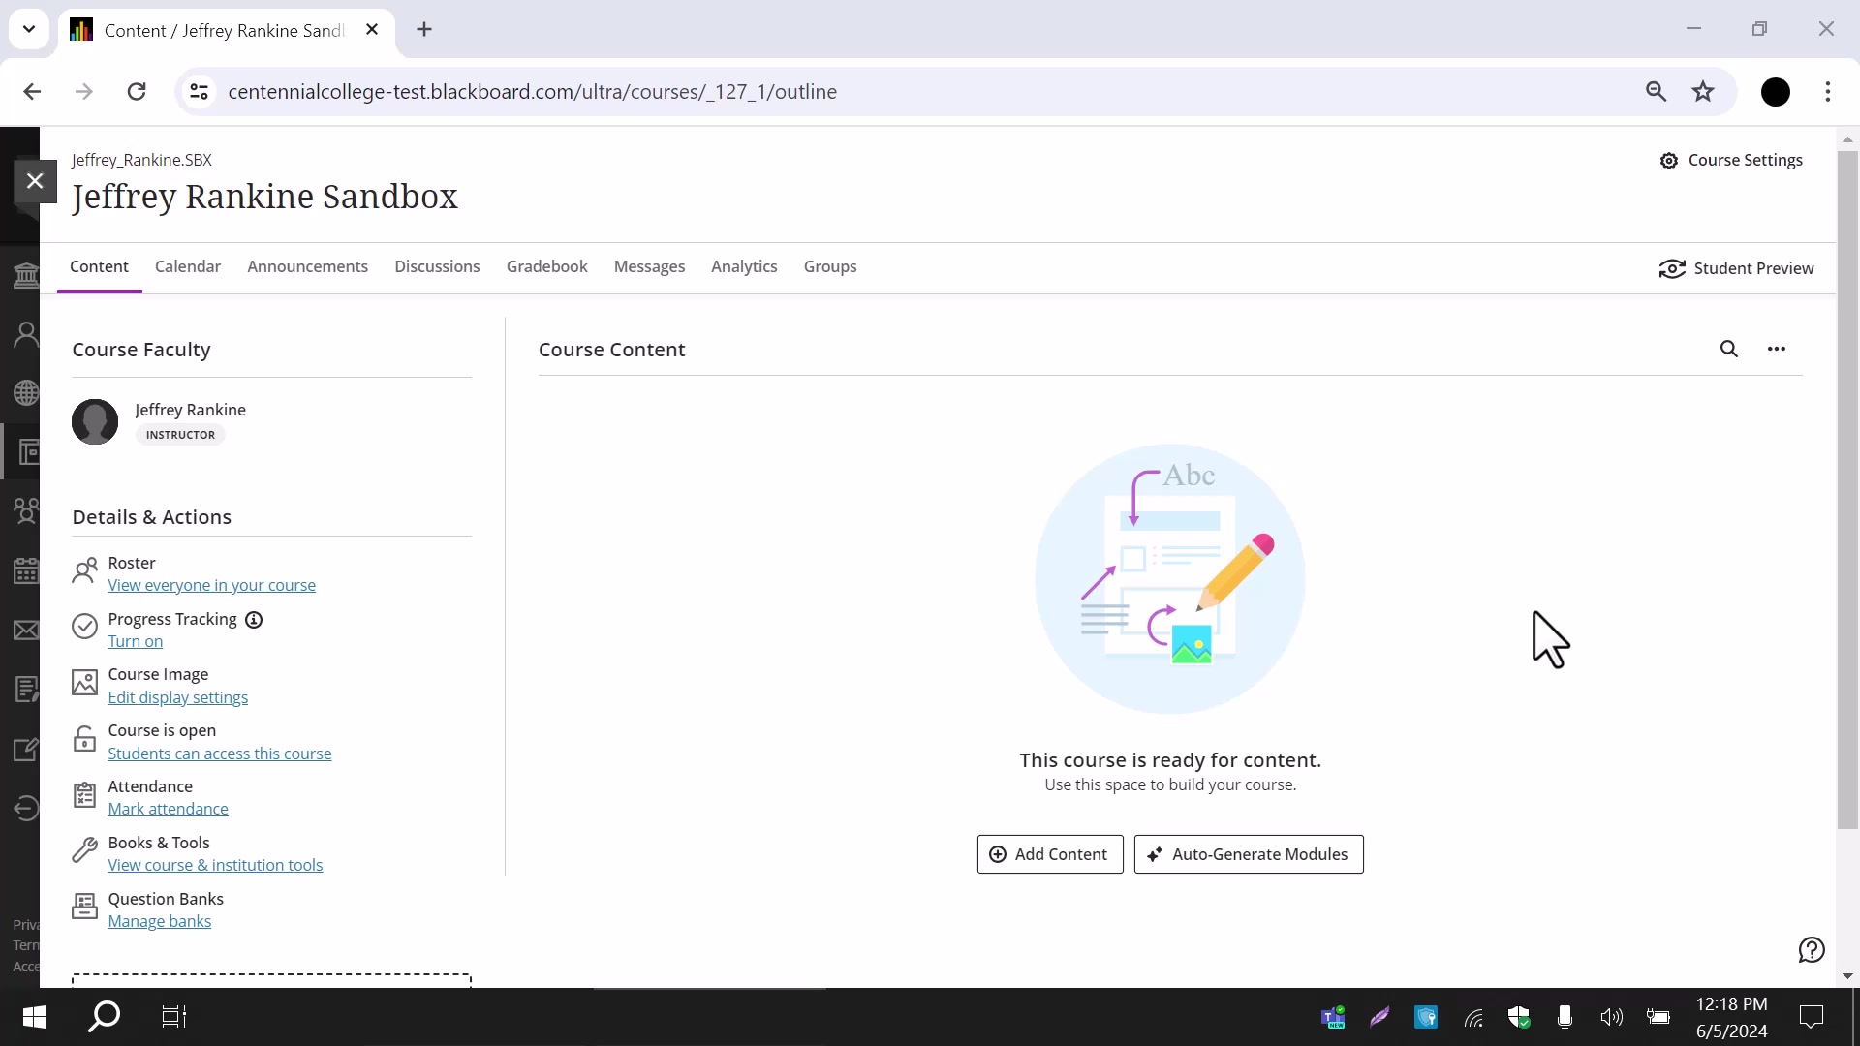Turn on Progress Tracking
The image size is (1860, 1046).
[135, 641]
